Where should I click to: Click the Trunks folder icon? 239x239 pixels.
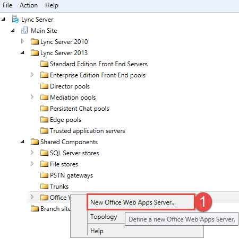coord(44,187)
